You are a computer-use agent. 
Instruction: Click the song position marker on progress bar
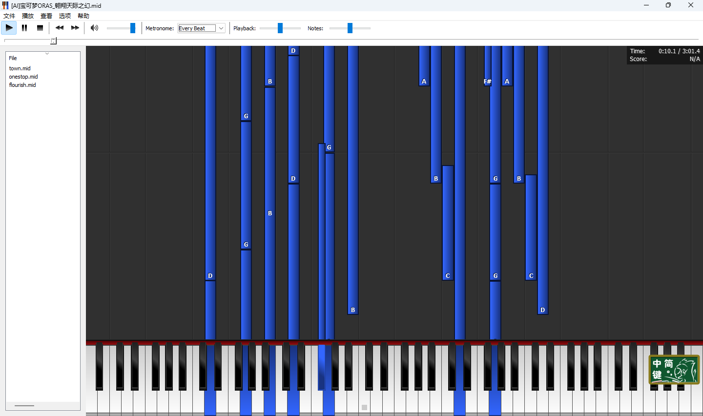point(54,41)
